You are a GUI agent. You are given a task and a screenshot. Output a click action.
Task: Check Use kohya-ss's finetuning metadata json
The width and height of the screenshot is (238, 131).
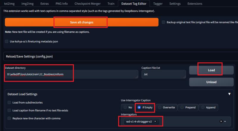tap(7, 41)
